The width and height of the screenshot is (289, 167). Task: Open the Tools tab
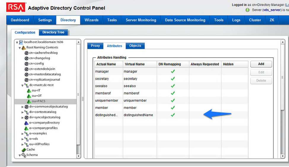tap(219, 20)
